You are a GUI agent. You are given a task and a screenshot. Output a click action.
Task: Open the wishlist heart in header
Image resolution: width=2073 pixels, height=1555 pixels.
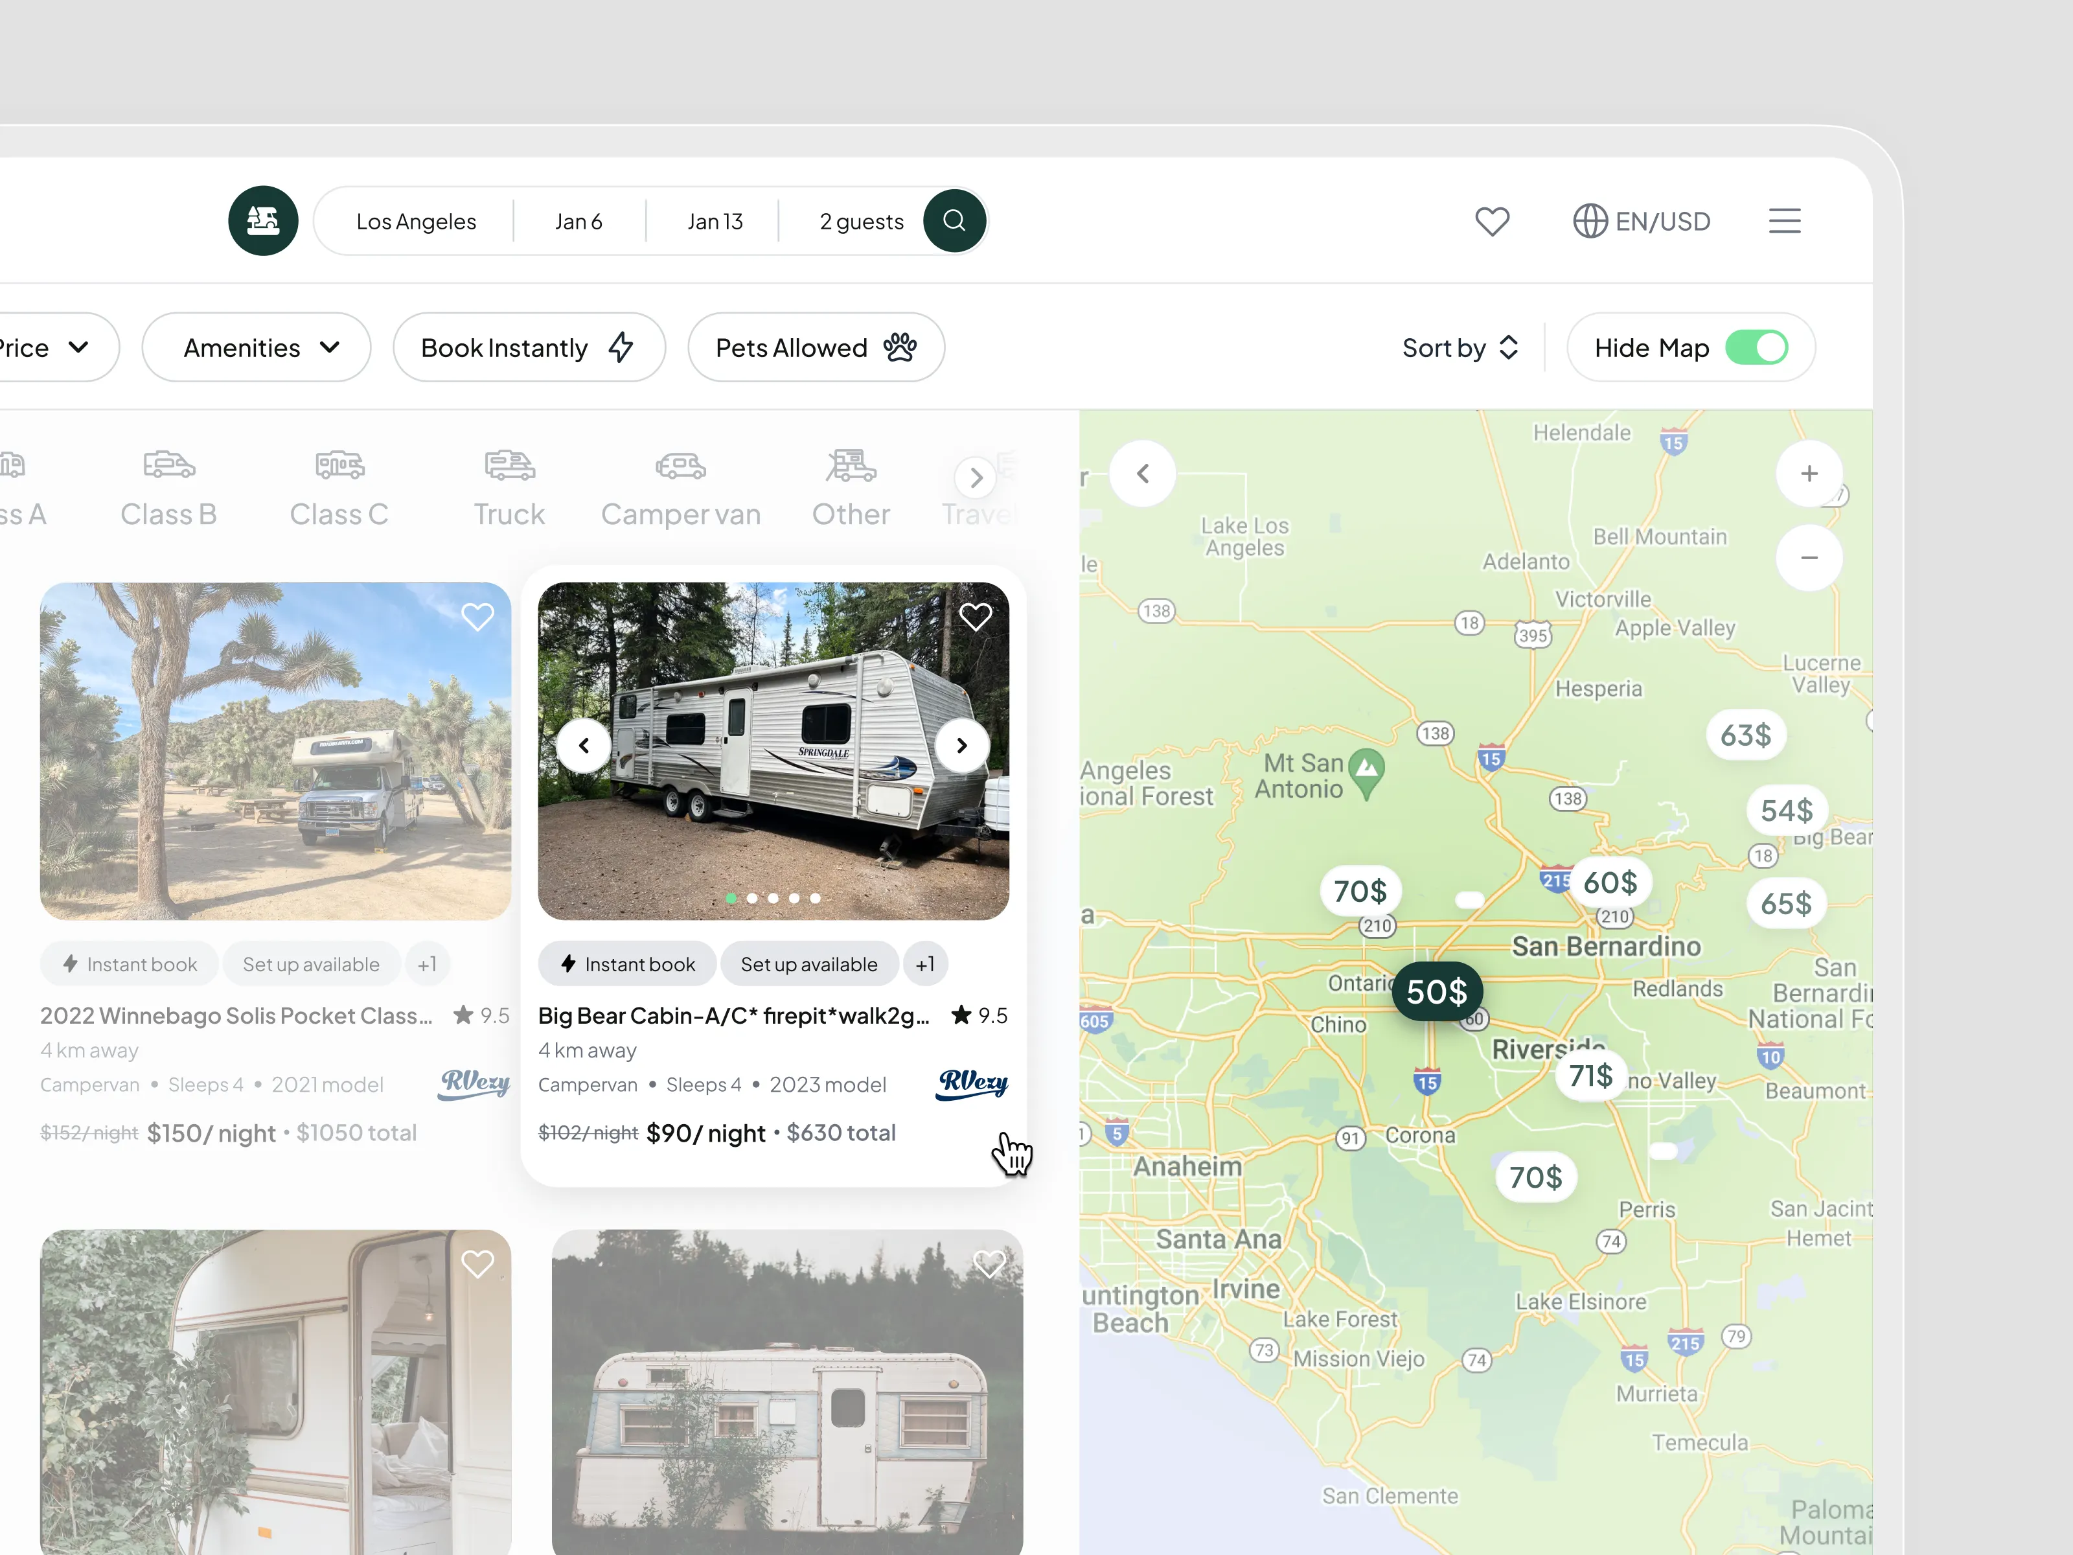tap(1492, 221)
